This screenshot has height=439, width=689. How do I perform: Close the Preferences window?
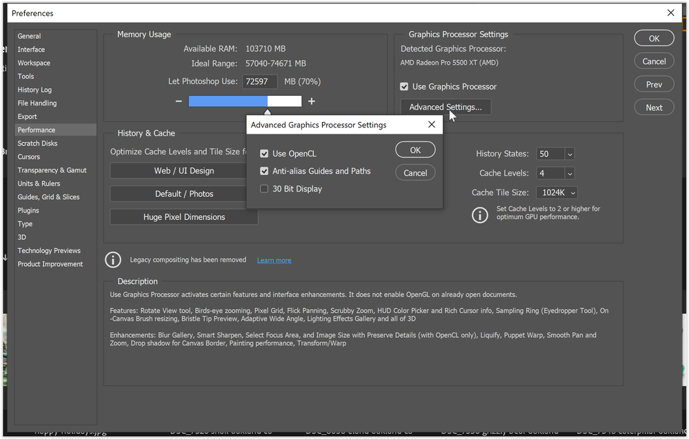[x=670, y=12]
